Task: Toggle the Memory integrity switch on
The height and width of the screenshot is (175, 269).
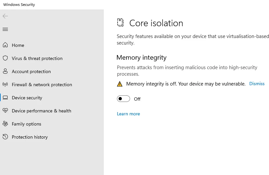Action: point(123,99)
